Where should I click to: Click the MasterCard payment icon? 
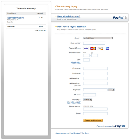93,48
